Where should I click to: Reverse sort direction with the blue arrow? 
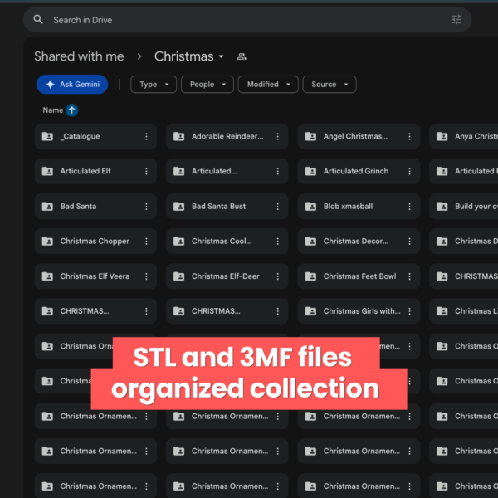(x=71, y=110)
